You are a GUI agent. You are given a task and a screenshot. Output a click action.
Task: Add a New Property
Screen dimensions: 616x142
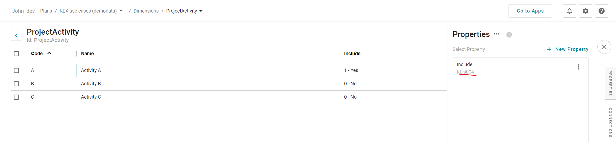[x=567, y=49]
